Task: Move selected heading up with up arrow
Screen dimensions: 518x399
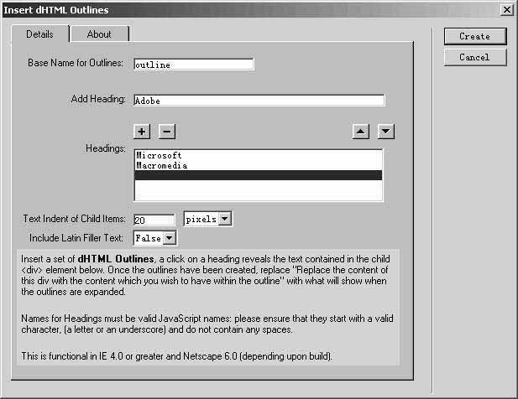Action: tap(359, 131)
